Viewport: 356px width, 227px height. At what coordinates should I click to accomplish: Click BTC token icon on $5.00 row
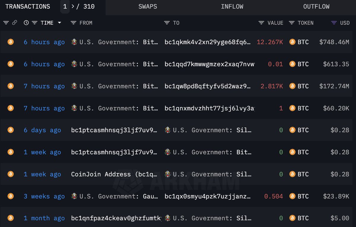292,218
